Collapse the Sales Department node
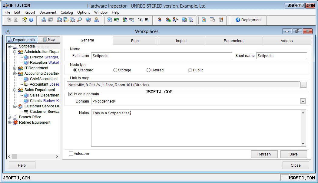The image size is (318, 183). (x=15, y=90)
